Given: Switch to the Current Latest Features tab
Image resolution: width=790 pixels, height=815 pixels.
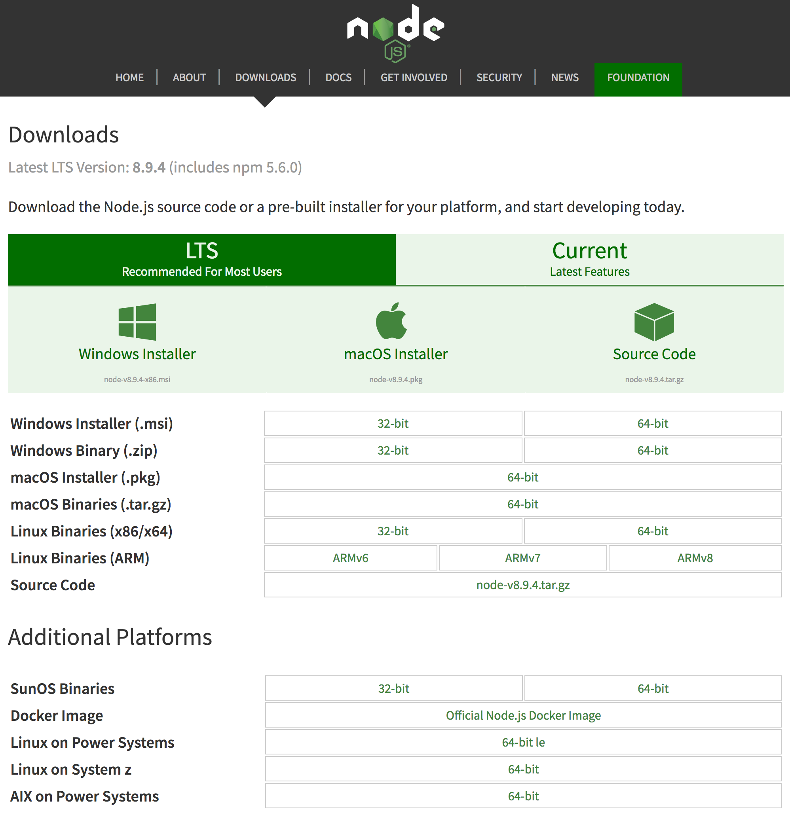Looking at the screenshot, I should (x=589, y=260).
